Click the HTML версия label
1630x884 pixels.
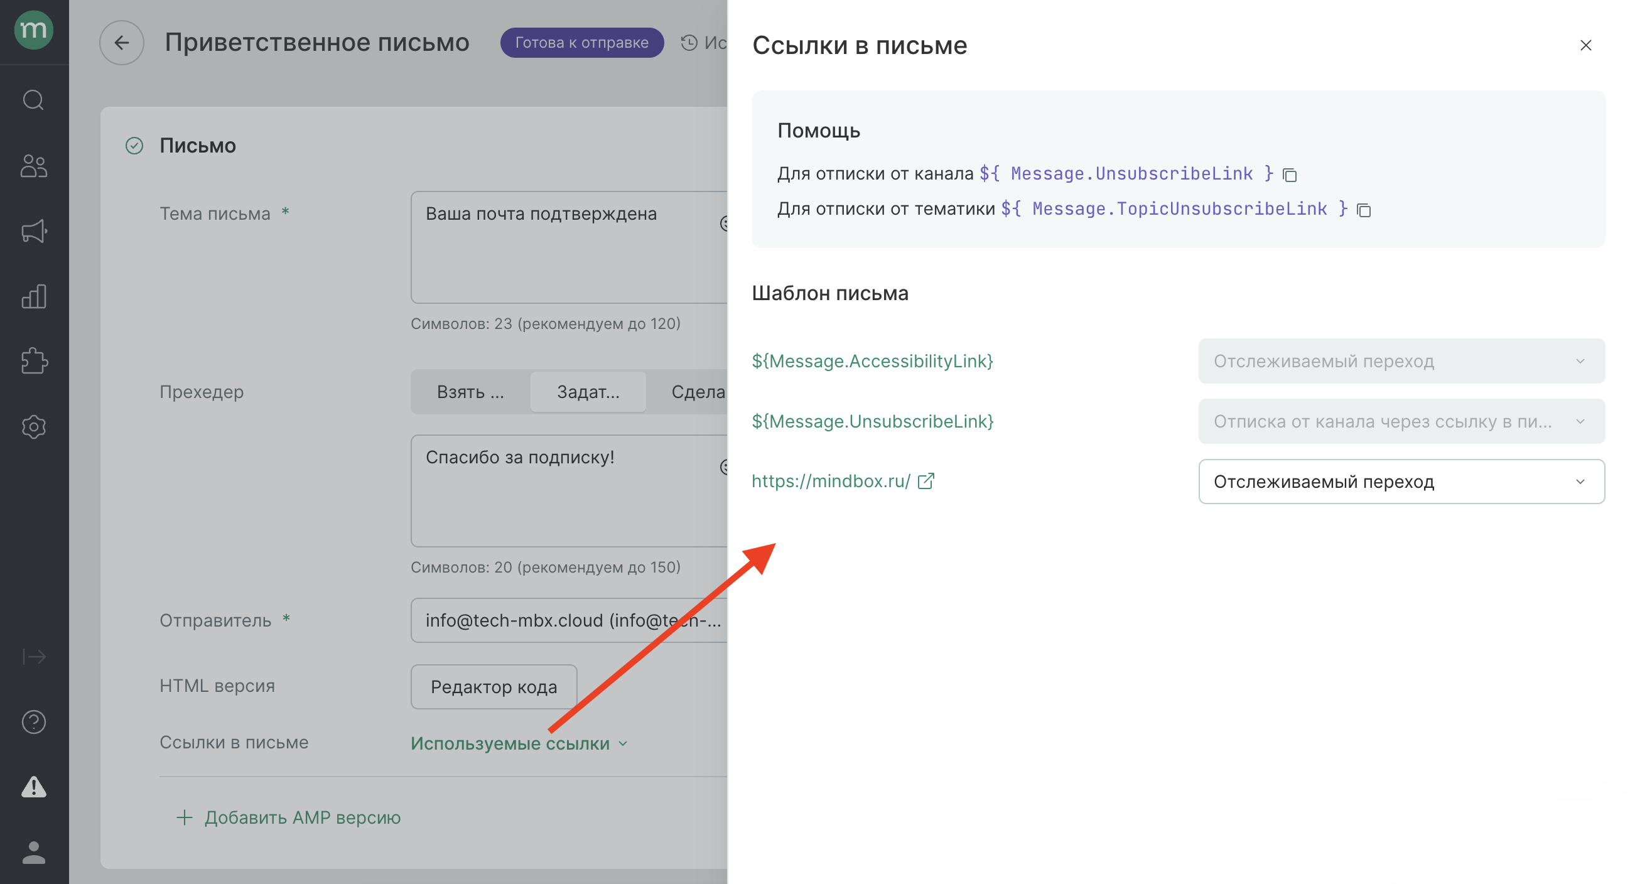tap(217, 686)
